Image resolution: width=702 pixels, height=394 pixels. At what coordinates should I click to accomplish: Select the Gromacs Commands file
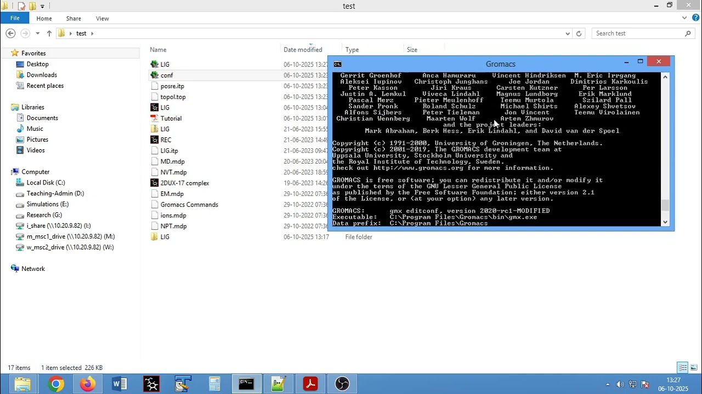click(189, 205)
